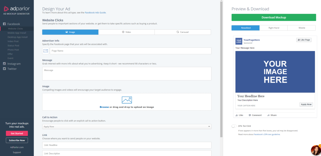Show the Mobile preview tab
This screenshot has height=156, width=321.
(x=301, y=28)
